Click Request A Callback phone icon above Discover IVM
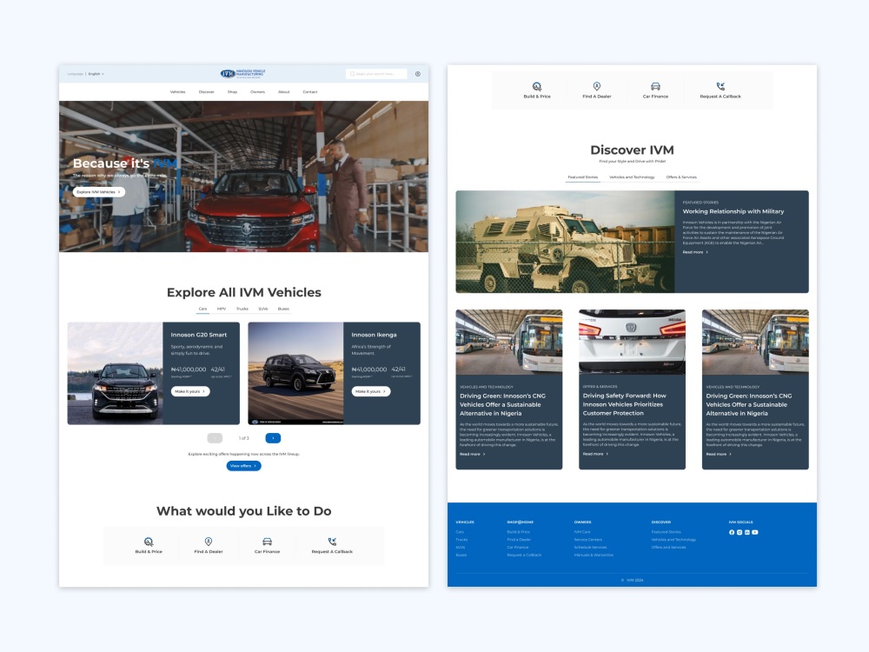The height and width of the screenshot is (652, 869). point(720,86)
